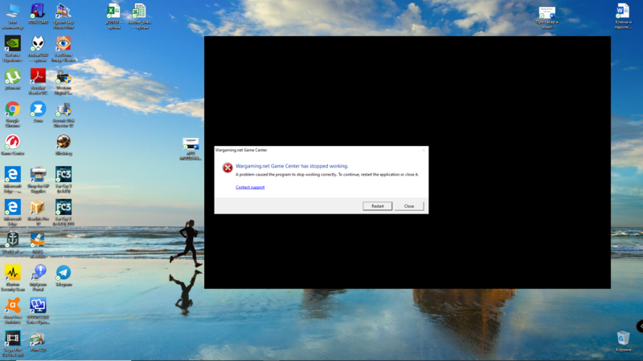Screen dimensions: 643x361
Task: Open the Contact support link
Action: [250, 187]
